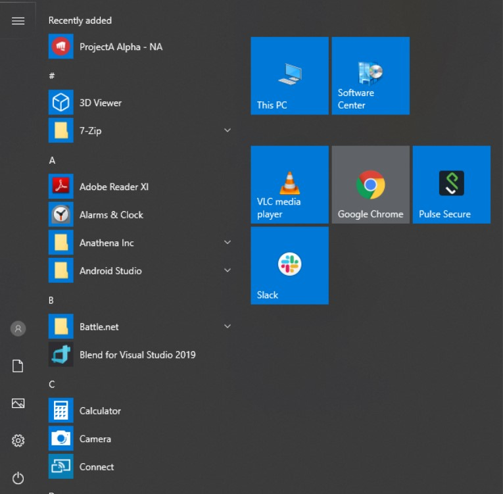The width and height of the screenshot is (503, 494).
Task: Open the Calculator app
Action: pyautogui.click(x=100, y=410)
